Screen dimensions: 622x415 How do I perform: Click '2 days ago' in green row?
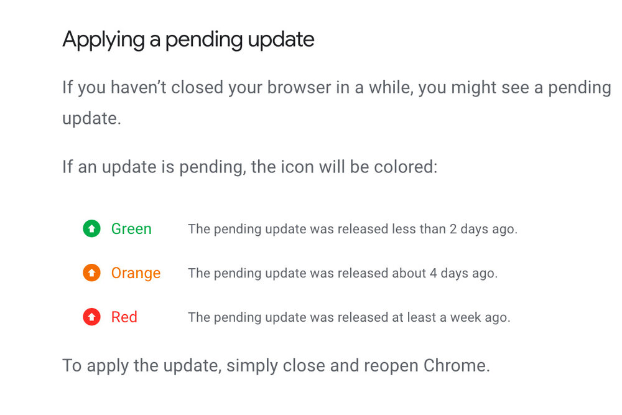(483, 230)
